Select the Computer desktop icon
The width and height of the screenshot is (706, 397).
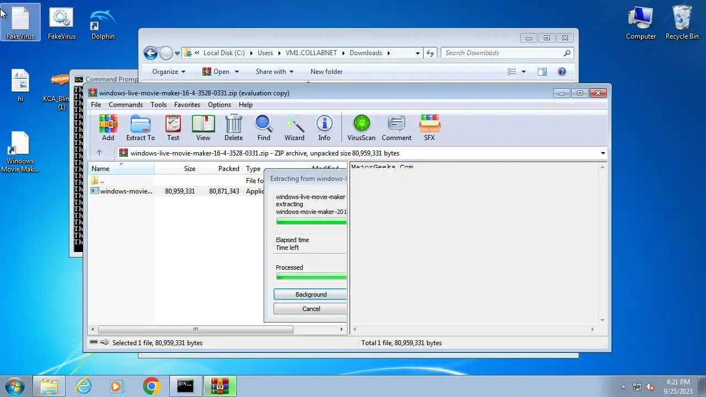click(x=641, y=23)
